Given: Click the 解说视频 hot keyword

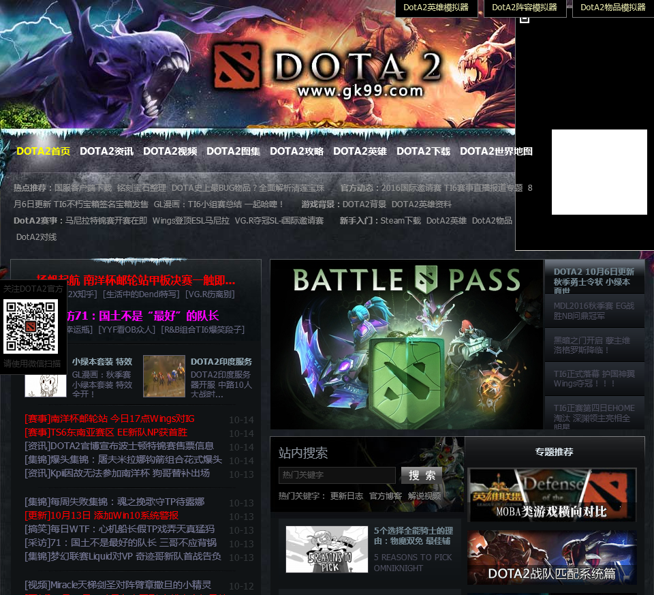Looking at the screenshot, I should pos(424,495).
